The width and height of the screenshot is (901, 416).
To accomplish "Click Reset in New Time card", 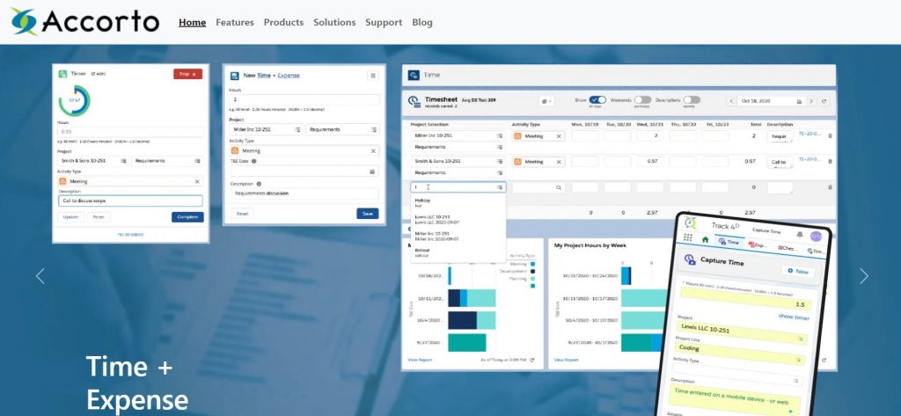I will tap(243, 213).
